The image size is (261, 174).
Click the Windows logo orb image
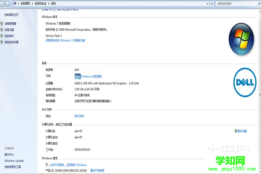[x=241, y=39]
